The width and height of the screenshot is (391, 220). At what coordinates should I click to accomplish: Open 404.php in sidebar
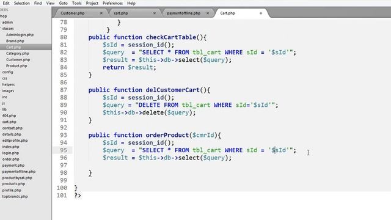click(x=9, y=116)
